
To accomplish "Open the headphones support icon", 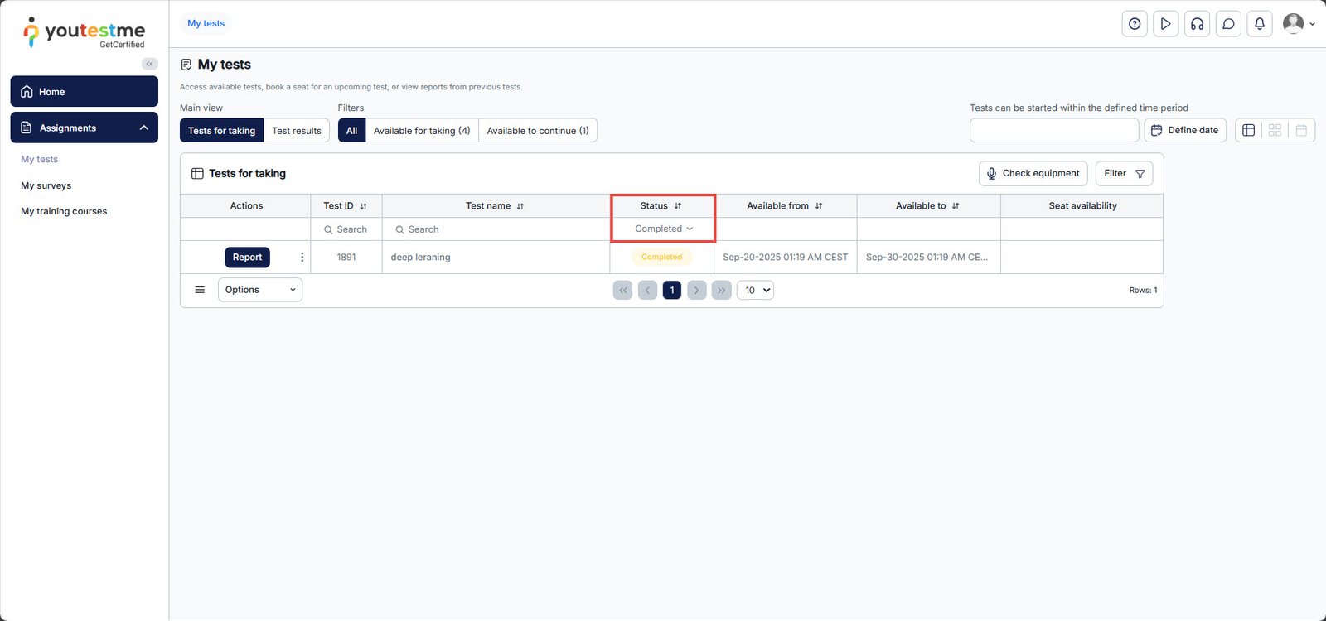I will [x=1197, y=24].
